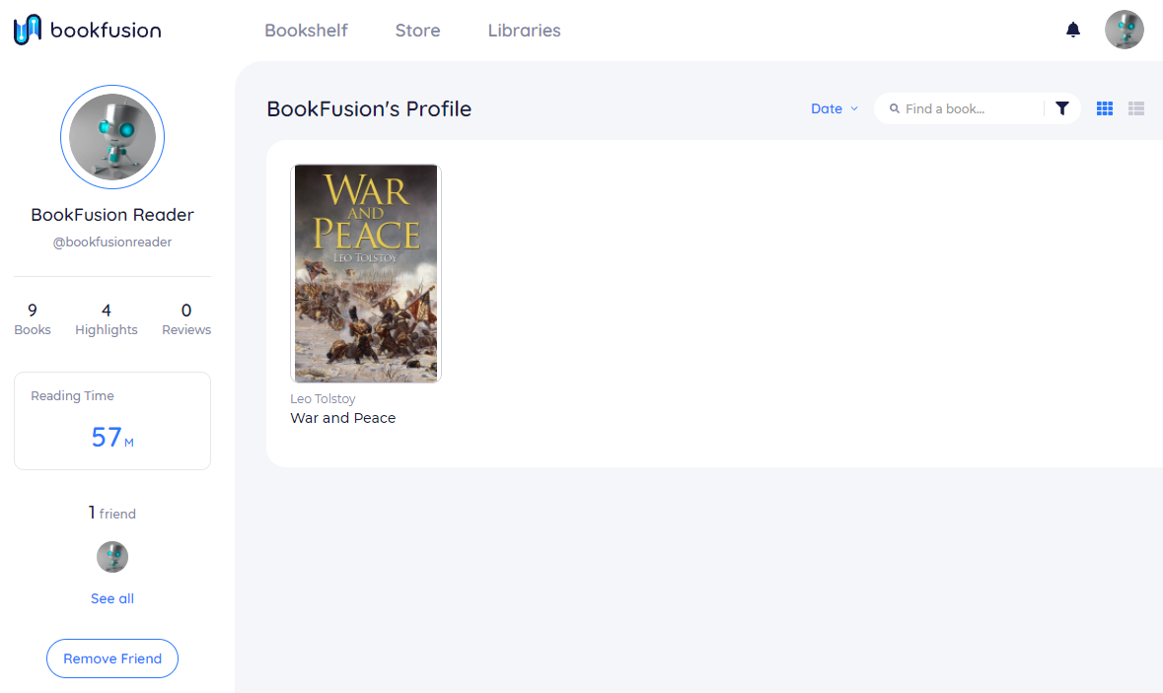Open the Date sort dropdown
1163x693 pixels.
(835, 108)
